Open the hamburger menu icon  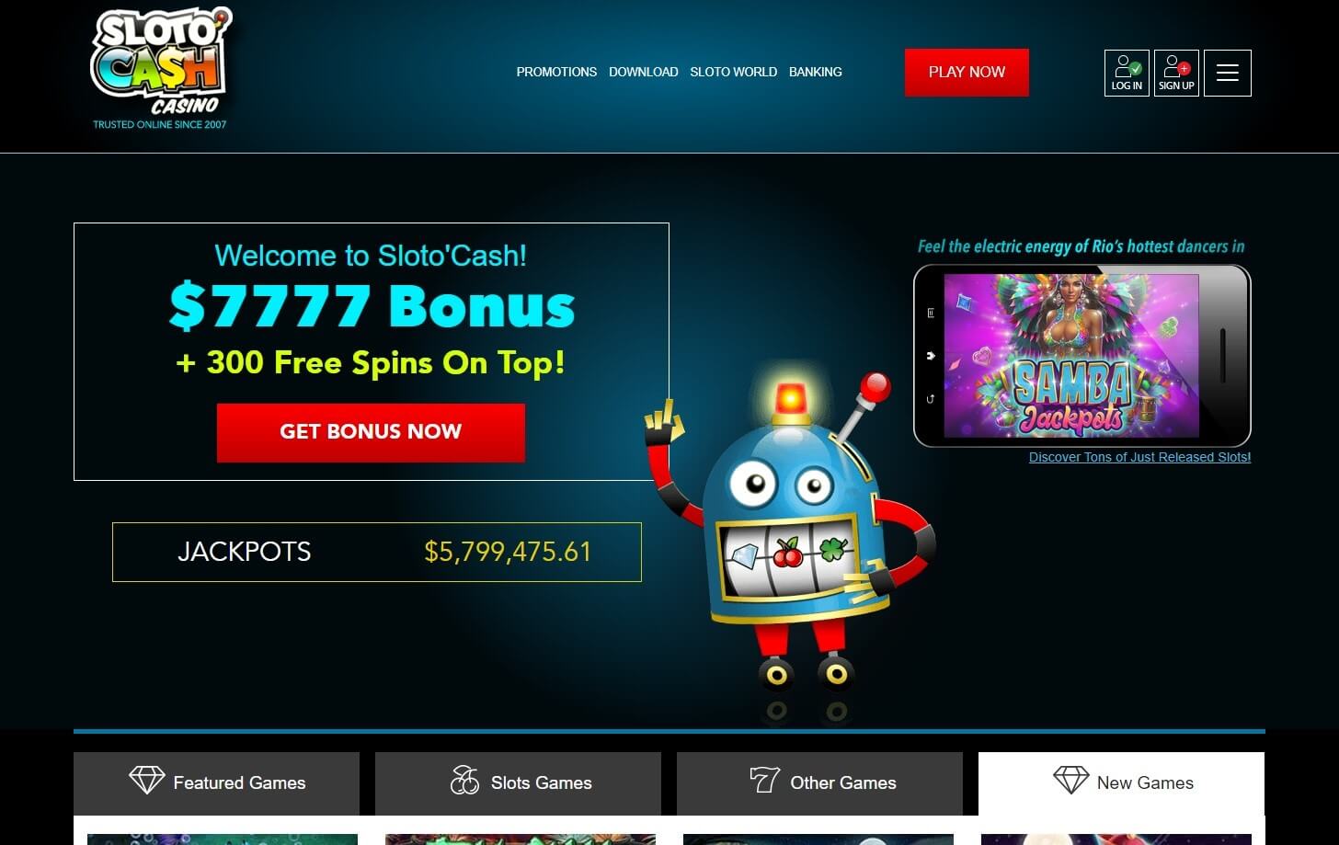click(1228, 73)
